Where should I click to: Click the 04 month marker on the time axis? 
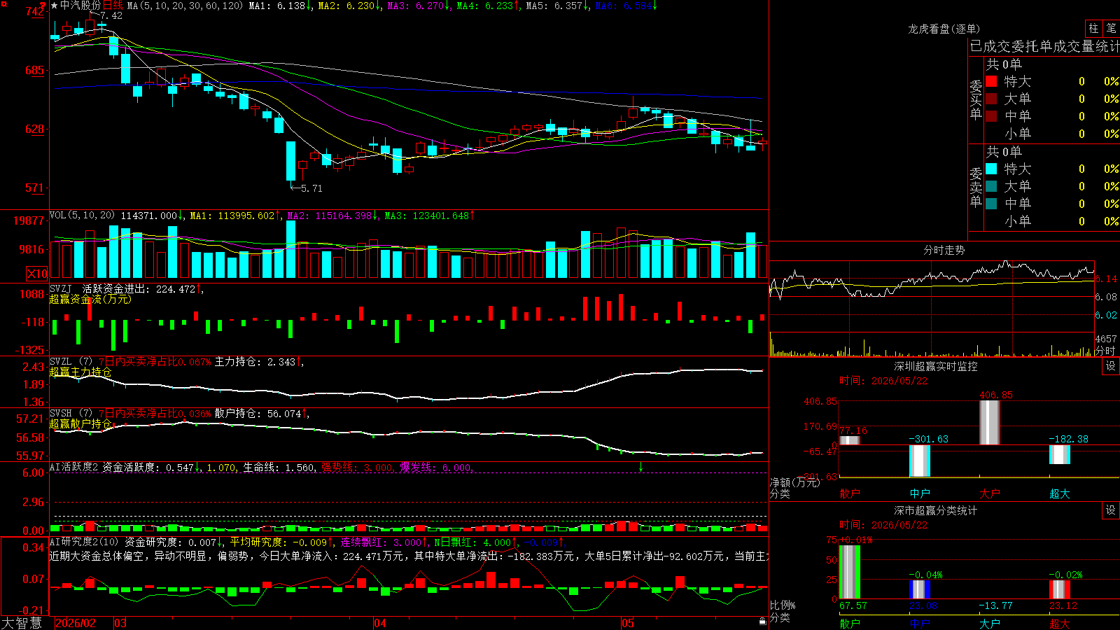380,623
